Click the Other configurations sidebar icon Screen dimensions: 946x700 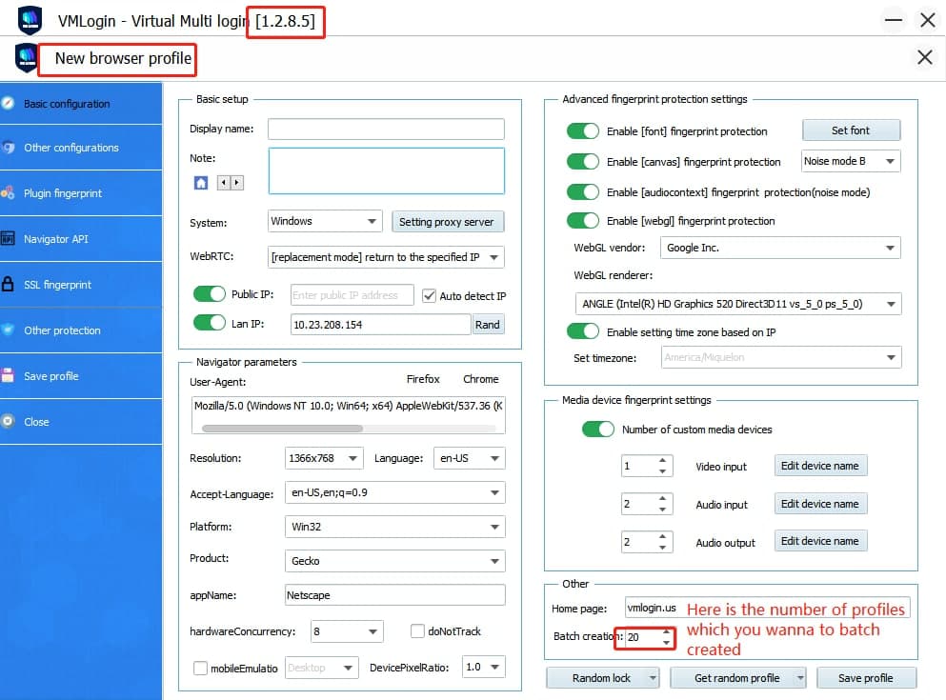click(x=8, y=148)
